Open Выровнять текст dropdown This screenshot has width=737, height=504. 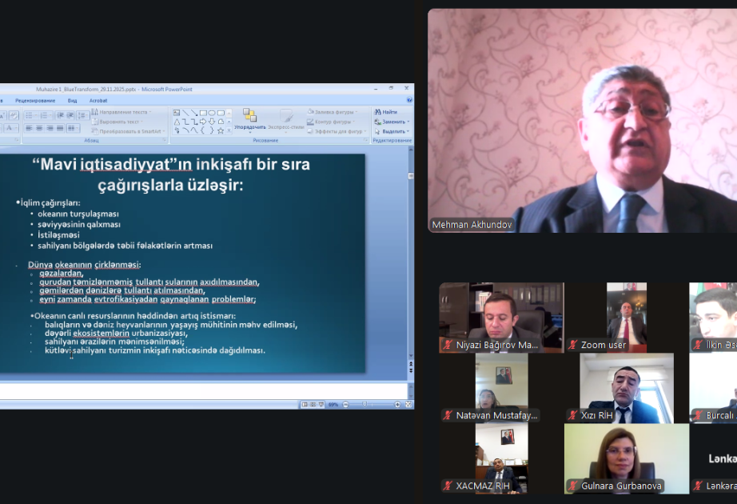[118, 122]
